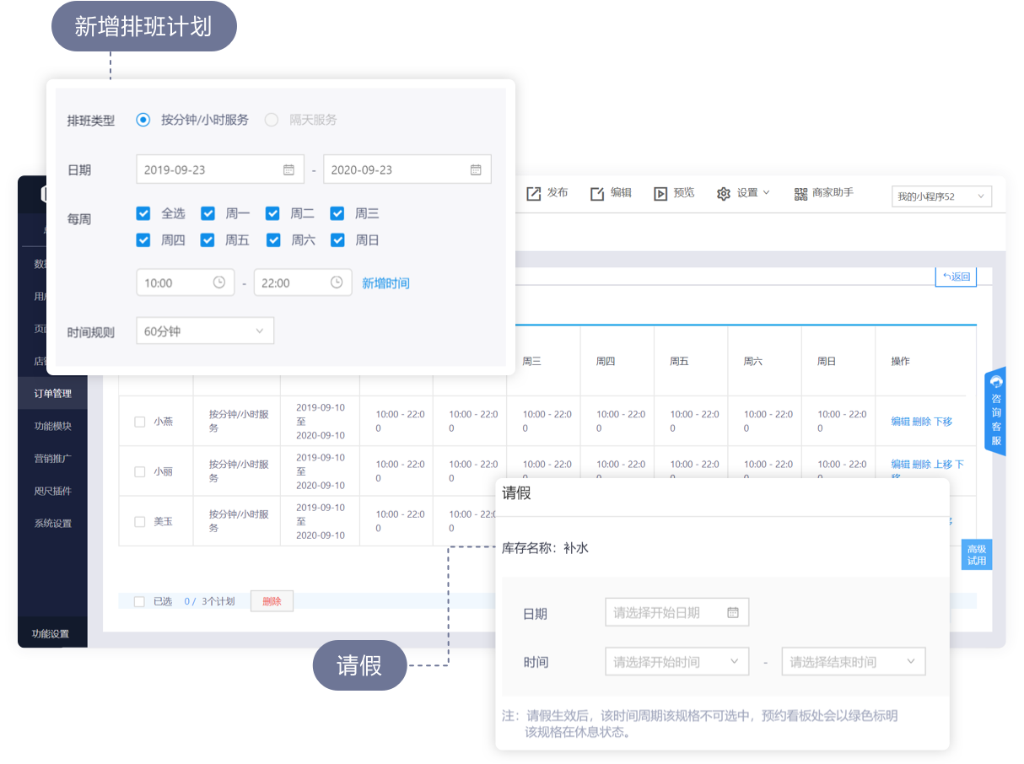Image resolution: width=1024 pixels, height=764 pixels.
Task: Expand the 60分钟 时间规则 dropdown
Action: 205,331
